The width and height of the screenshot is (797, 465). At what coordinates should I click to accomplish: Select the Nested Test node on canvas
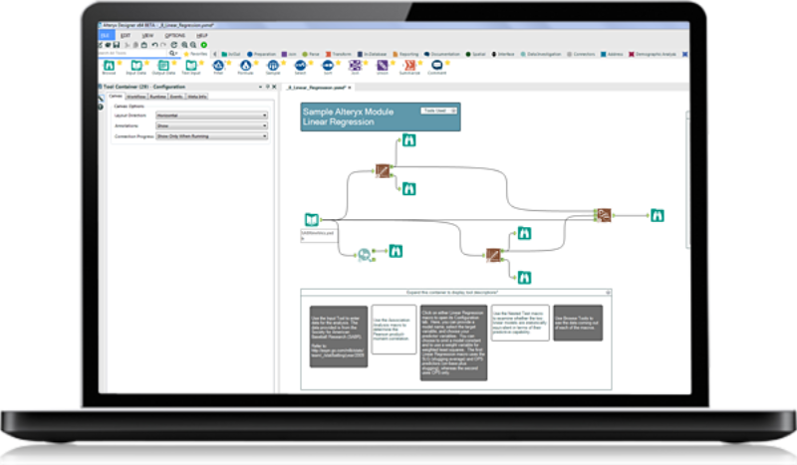(604, 215)
